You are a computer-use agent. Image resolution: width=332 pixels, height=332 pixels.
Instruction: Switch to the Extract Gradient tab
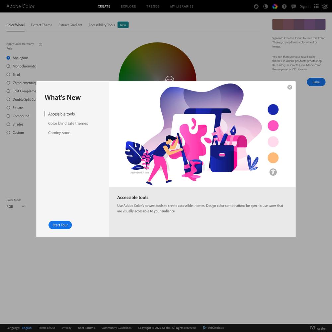(x=70, y=25)
